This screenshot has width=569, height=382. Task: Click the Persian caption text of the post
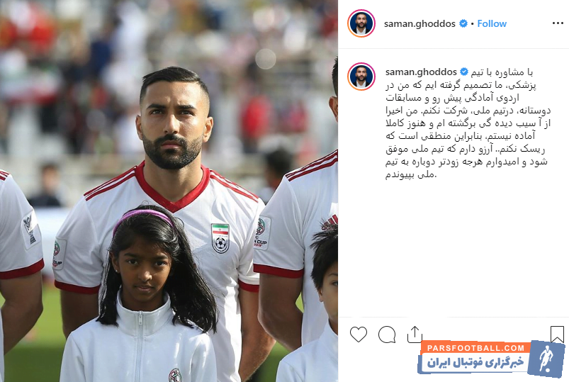tap(468, 123)
